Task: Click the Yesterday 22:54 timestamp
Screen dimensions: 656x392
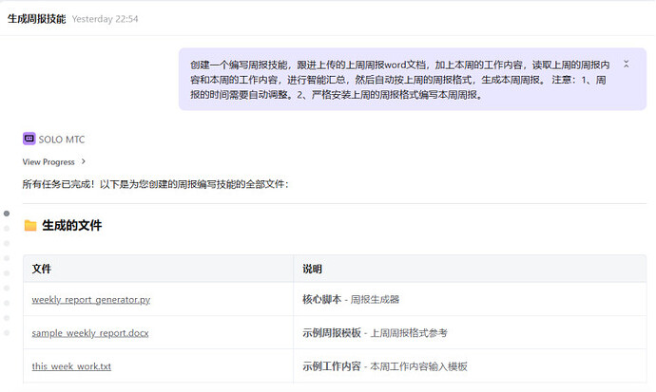Action: tap(105, 19)
